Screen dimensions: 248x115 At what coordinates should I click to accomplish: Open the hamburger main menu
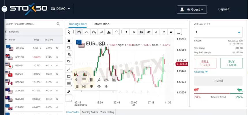tap(4, 9)
